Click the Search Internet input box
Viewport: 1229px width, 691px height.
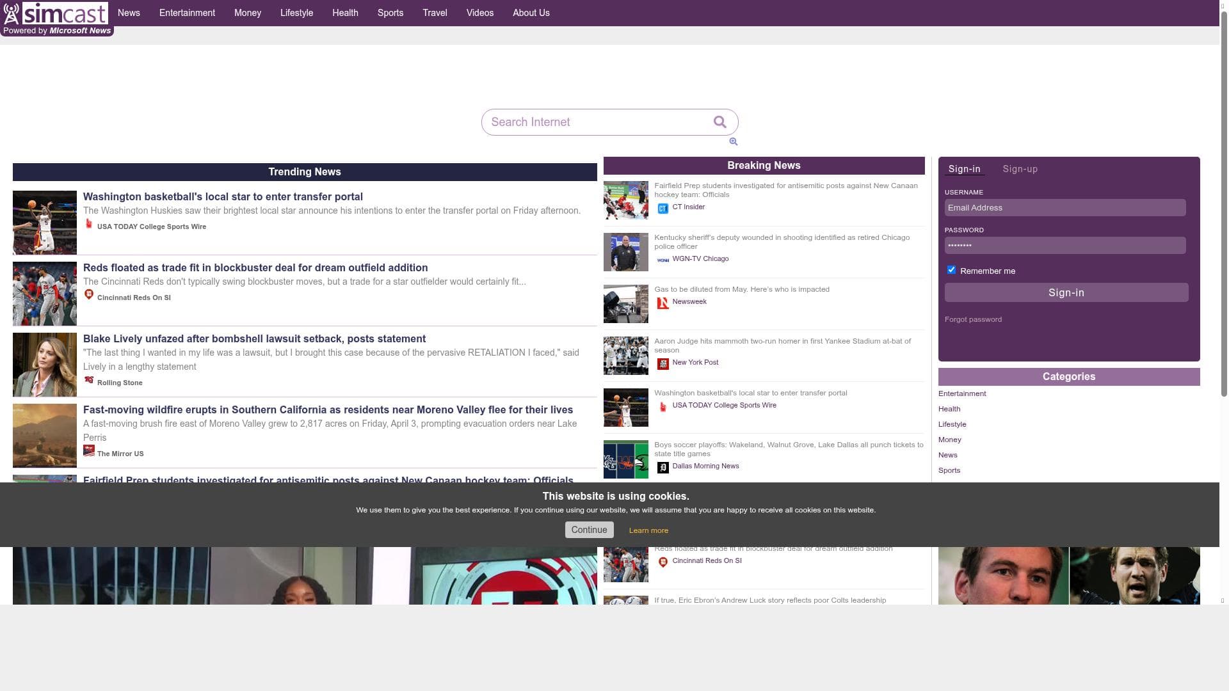pyautogui.click(x=595, y=122)
